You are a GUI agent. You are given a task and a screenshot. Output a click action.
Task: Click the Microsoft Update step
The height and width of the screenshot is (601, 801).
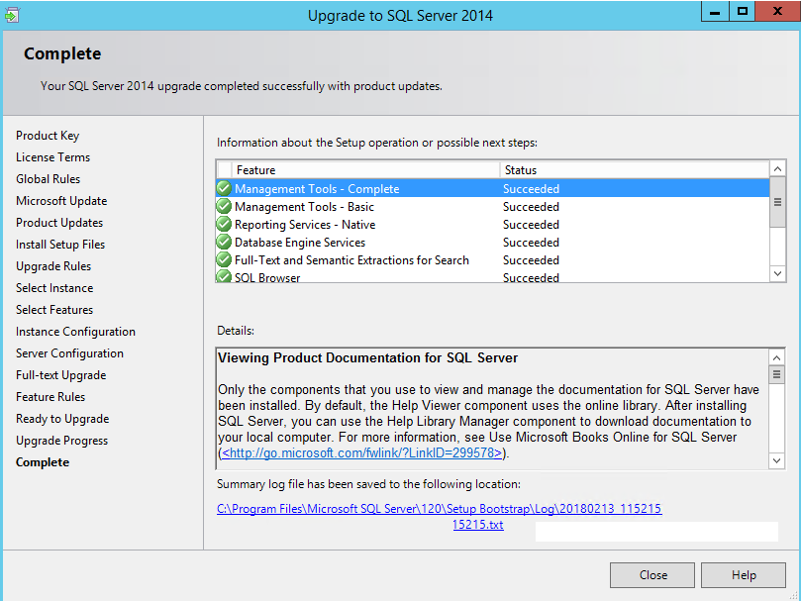pos(61,201)
